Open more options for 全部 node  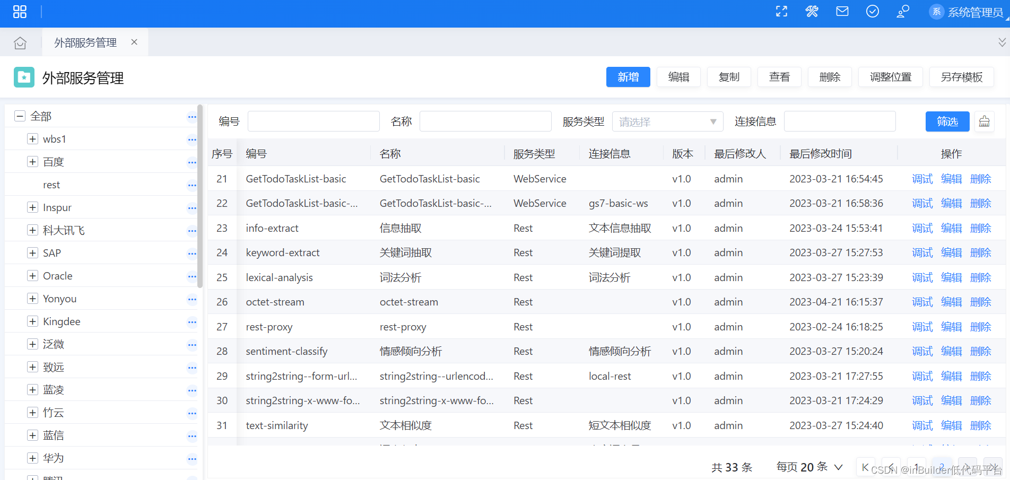coord(192,117)
